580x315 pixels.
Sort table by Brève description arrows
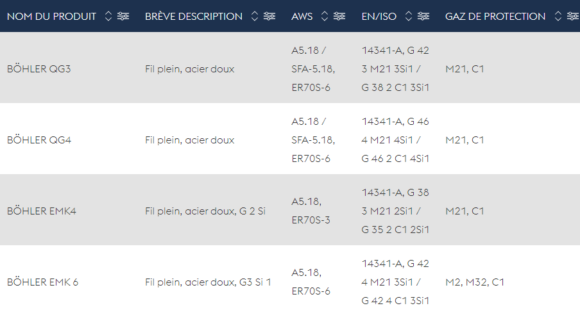pyautogui.click(x=255, y=16)
